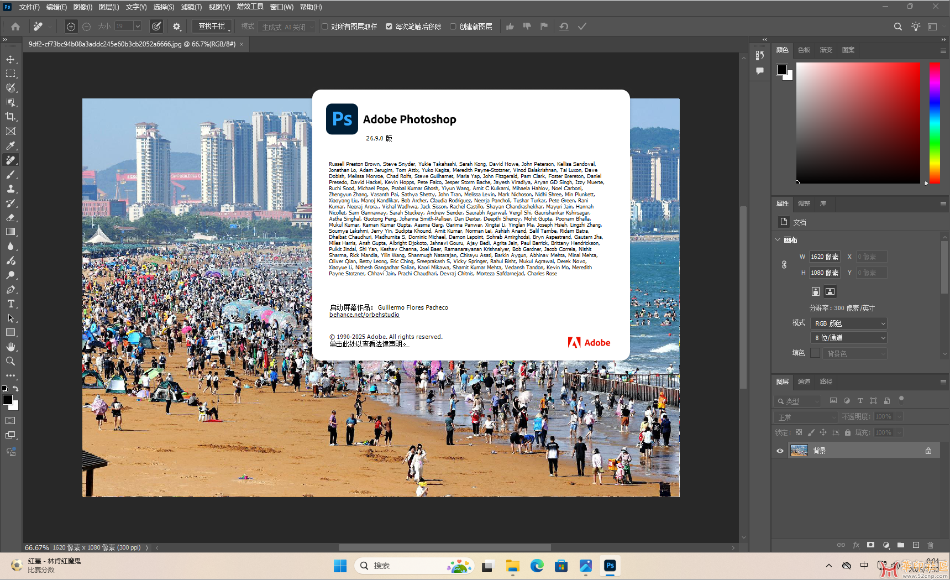Screen dimensions: 950x580
Task: Select the Eyedropper tool
Action: coord(11,146)
